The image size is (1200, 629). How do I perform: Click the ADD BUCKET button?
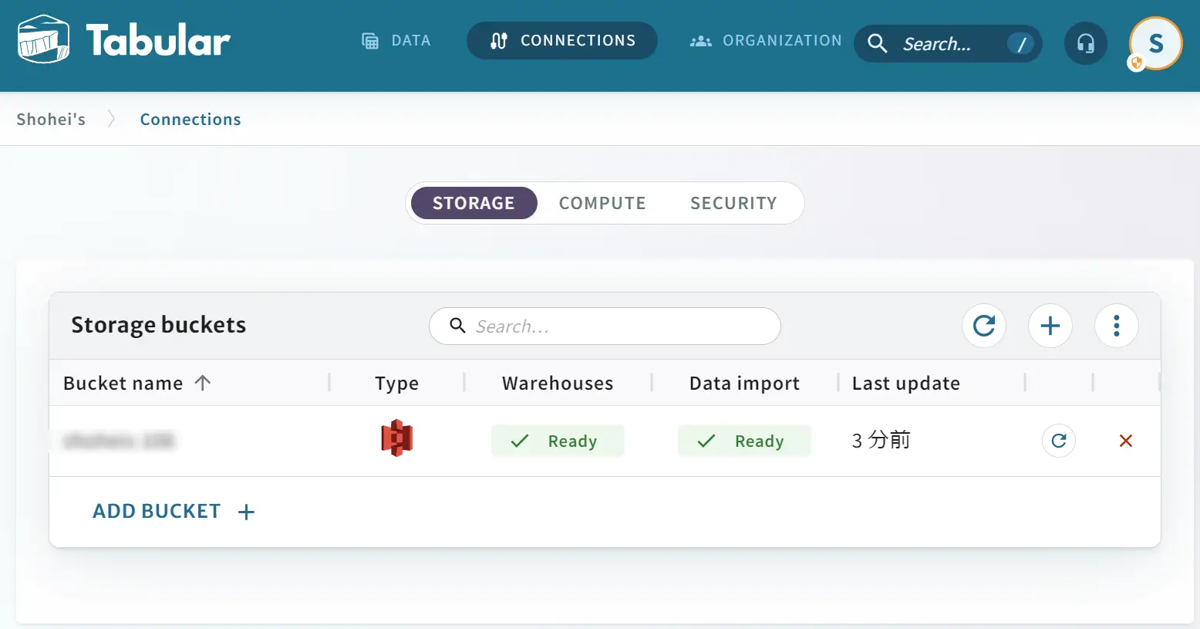[174, 512]
